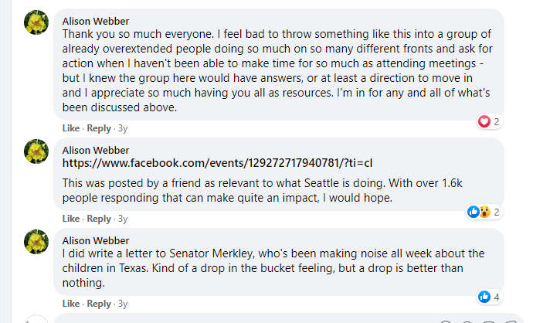The image size is (533, 323).
Task: Reply to the comment with the Facebook event link
Action: 99,219
